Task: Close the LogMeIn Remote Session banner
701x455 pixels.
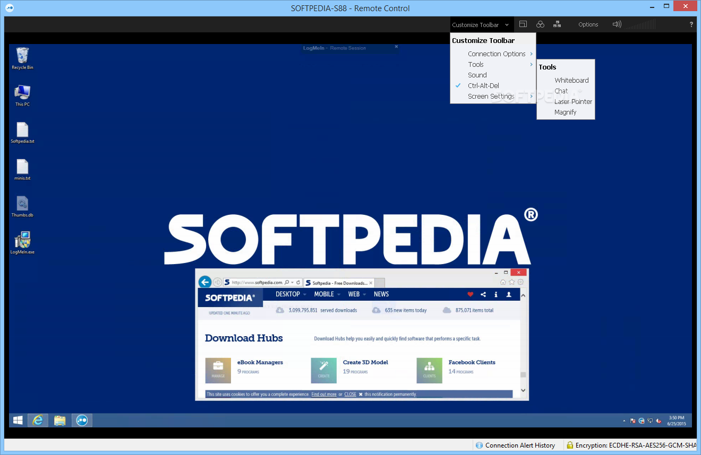Action: tap(396, 47)
